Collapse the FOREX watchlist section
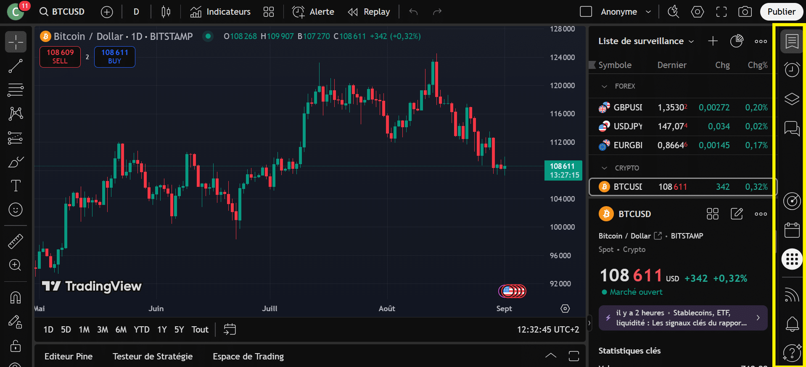This screenshot has height=367, width=806. [604, 87]
